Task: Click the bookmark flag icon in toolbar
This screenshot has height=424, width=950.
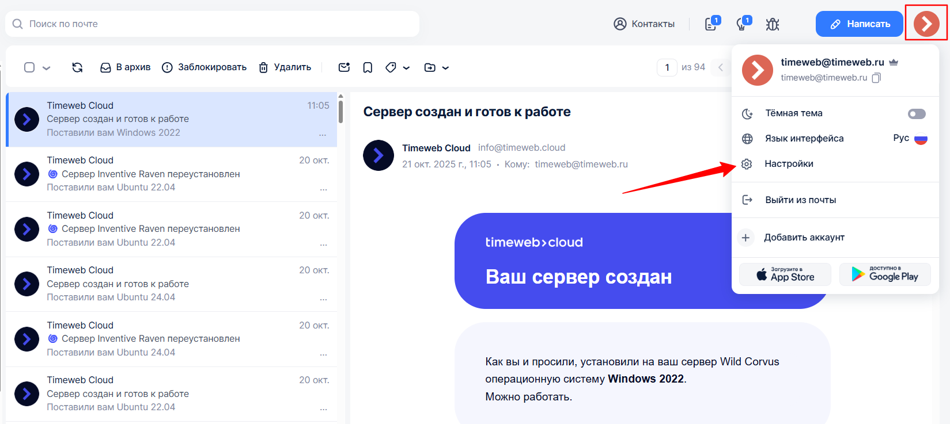Action: pos(368,67)
